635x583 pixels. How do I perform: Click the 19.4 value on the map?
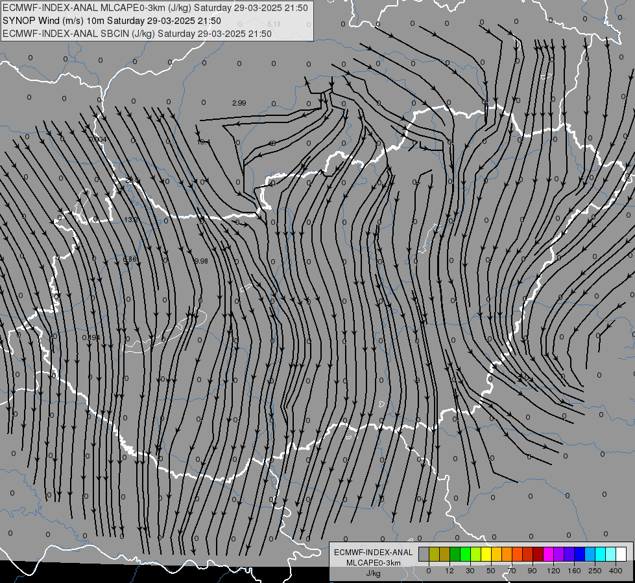pos(203,142)
